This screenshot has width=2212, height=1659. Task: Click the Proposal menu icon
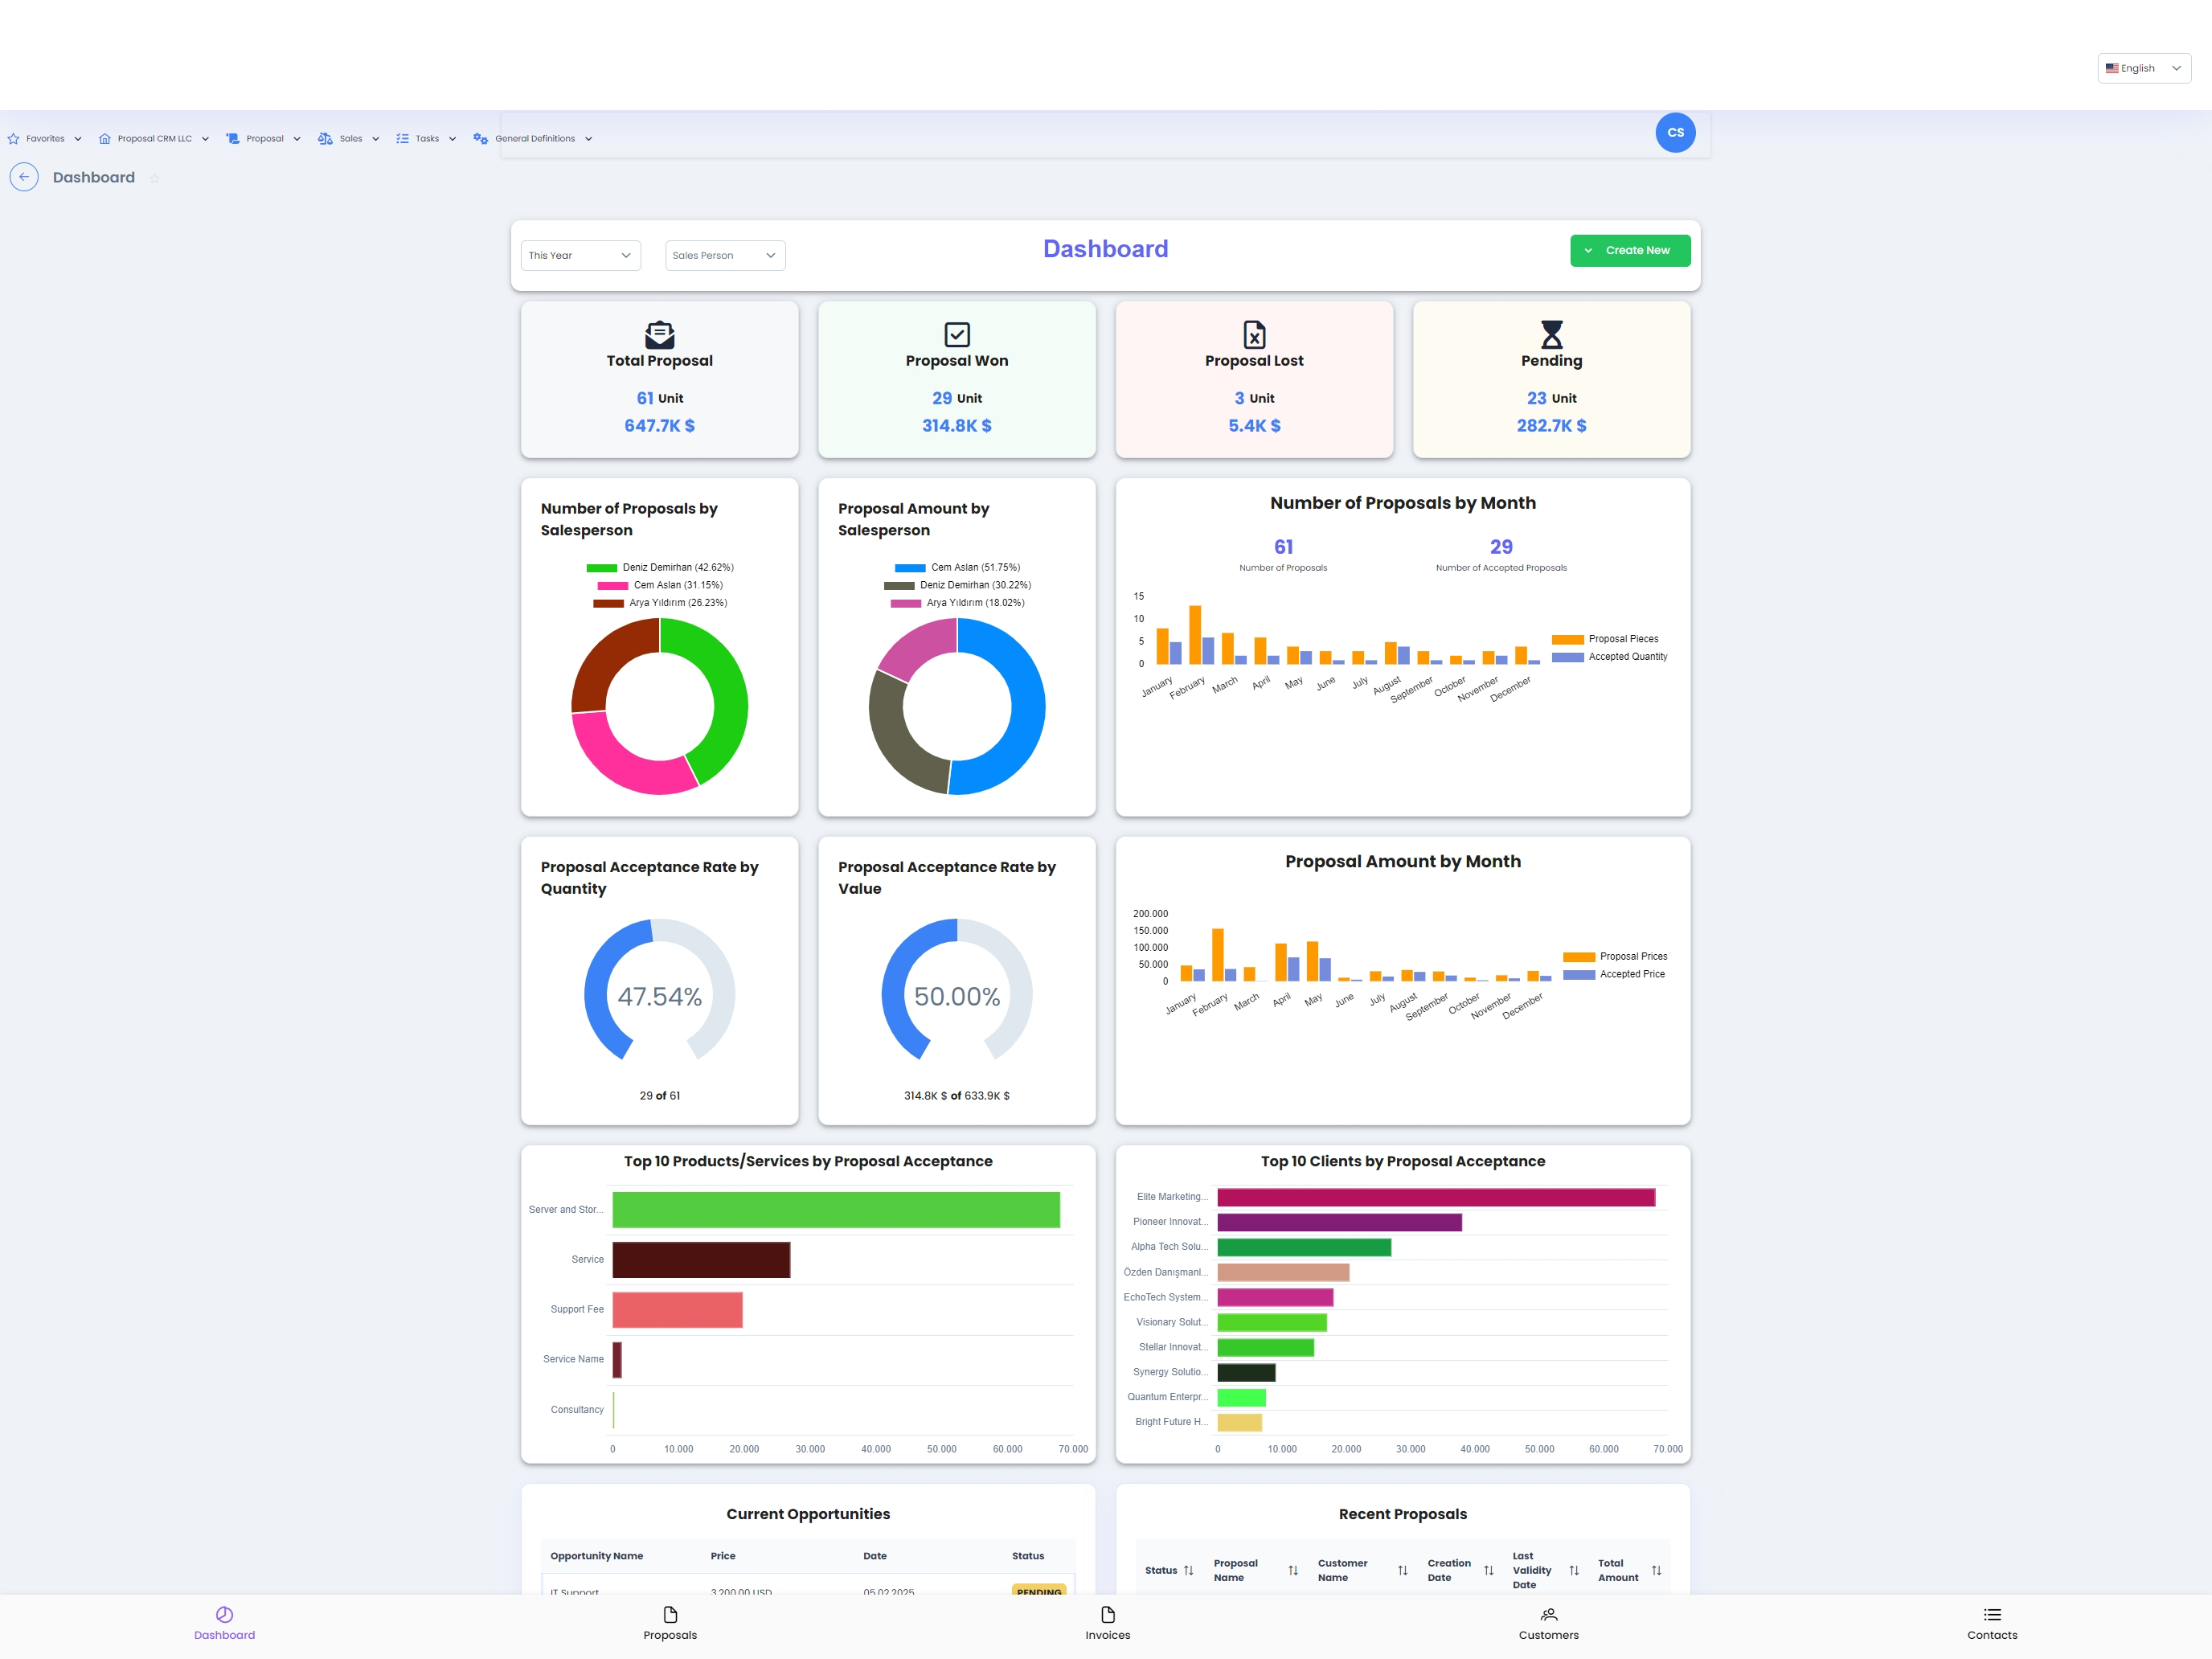coord(233,139)
